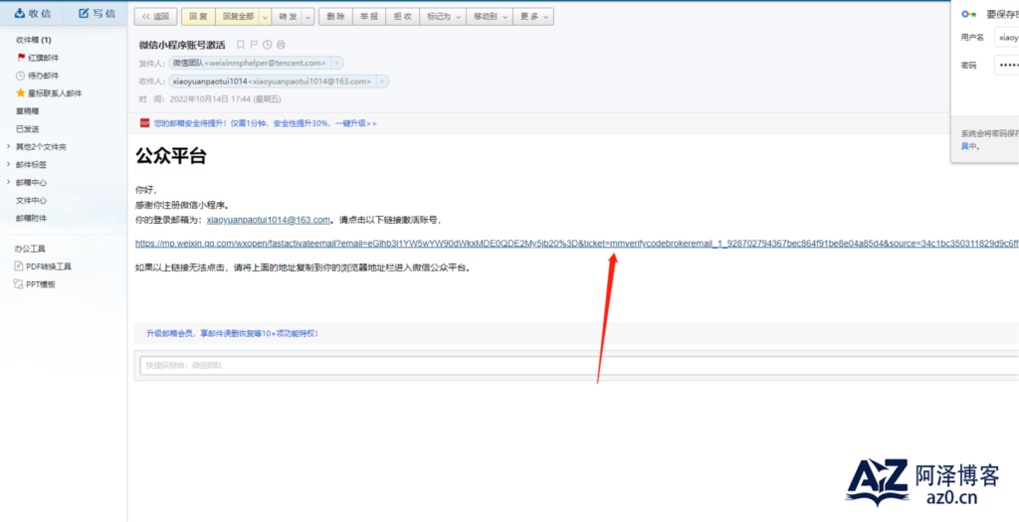1019x522 pixels.
Task: Click the sender chip 微信团队
Action: coord(250,63)
